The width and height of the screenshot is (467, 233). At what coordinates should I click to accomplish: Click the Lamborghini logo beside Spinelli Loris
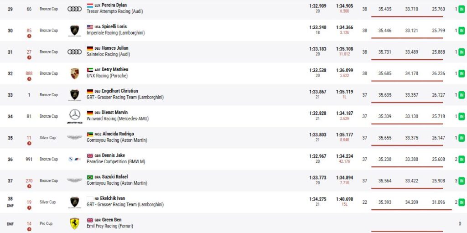click(x=74, y=31)
